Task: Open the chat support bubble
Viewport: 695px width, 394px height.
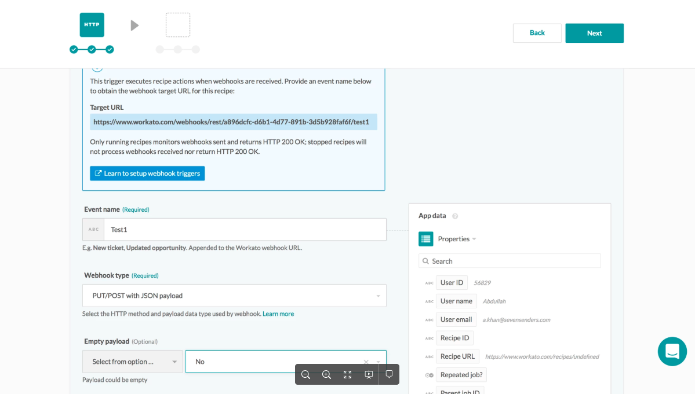Action: tap(672, 352)
